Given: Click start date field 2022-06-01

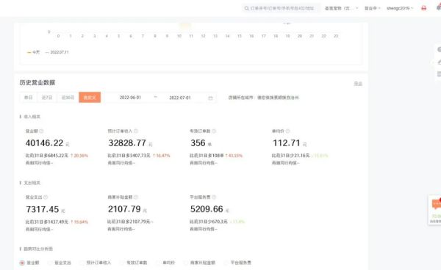Looking at the screenshot, I should click(130, 98).
